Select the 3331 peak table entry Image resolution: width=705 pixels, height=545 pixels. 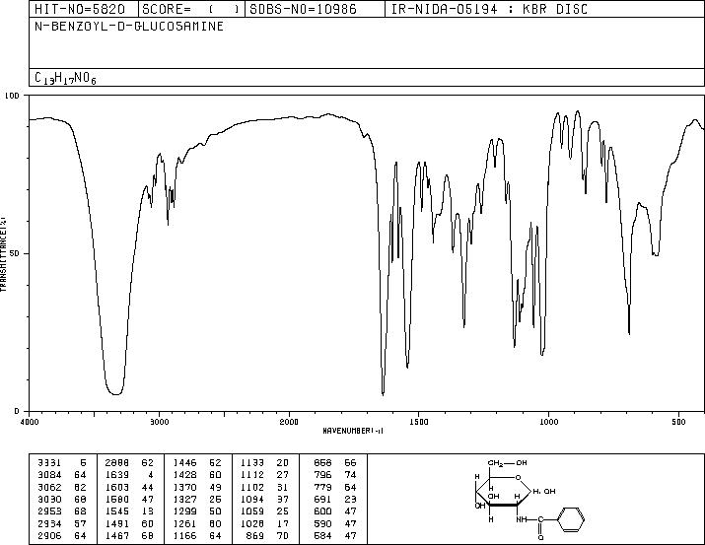62,462
